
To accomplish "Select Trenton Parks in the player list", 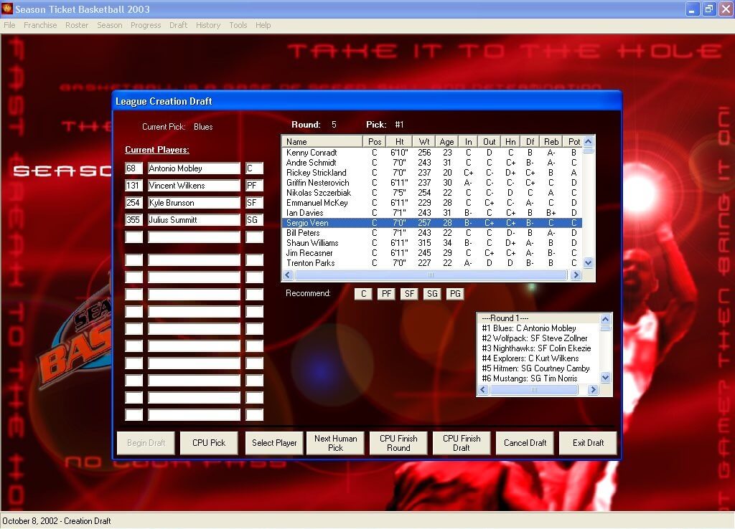I will [x=432, y=263].
